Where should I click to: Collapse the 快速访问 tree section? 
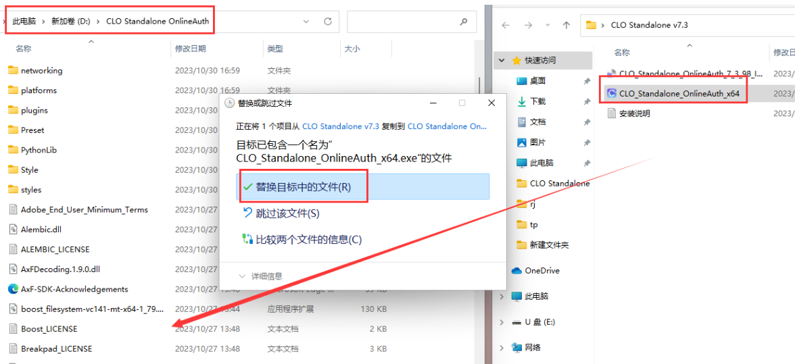(502, 60)
